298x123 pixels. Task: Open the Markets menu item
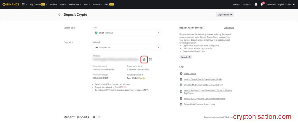pos(53,4)
